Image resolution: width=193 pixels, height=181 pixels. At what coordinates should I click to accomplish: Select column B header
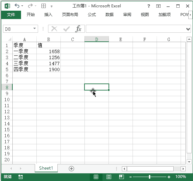click(48, 39)
